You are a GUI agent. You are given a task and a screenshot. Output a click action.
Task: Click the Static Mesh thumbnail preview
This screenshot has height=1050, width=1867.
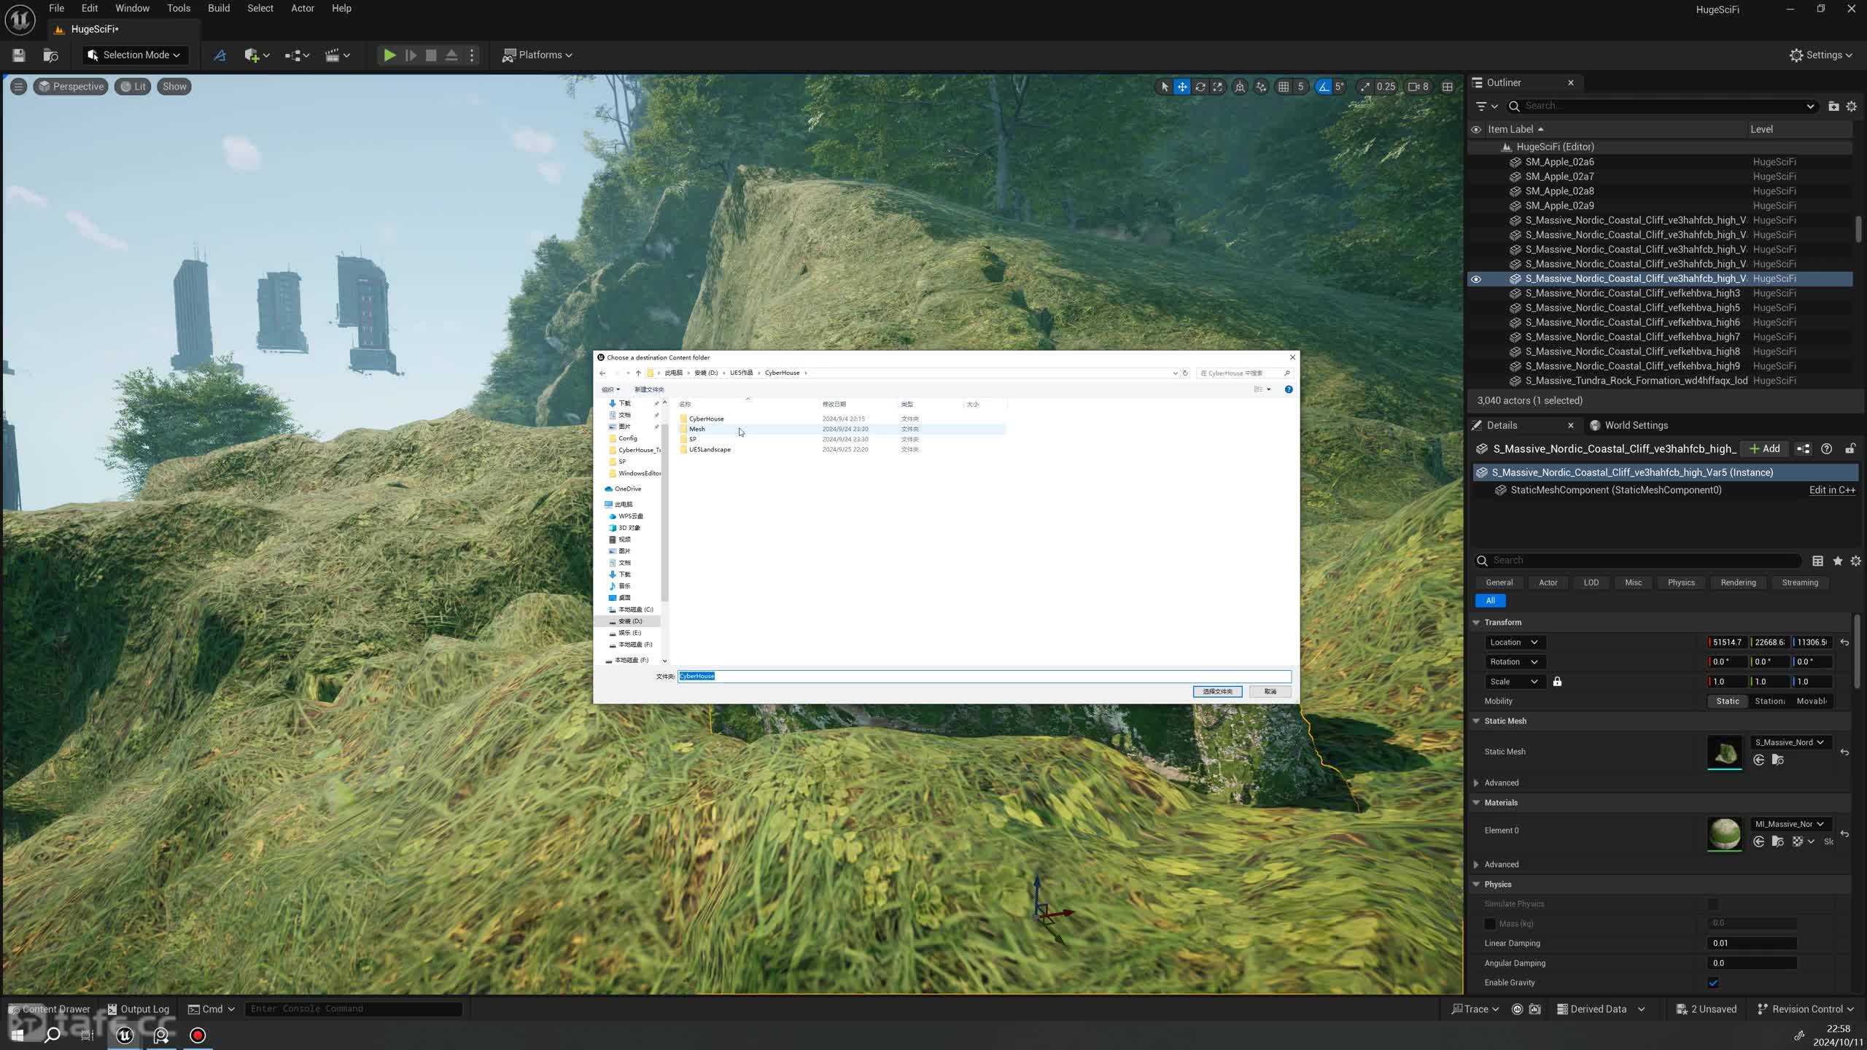[1725, 752]
